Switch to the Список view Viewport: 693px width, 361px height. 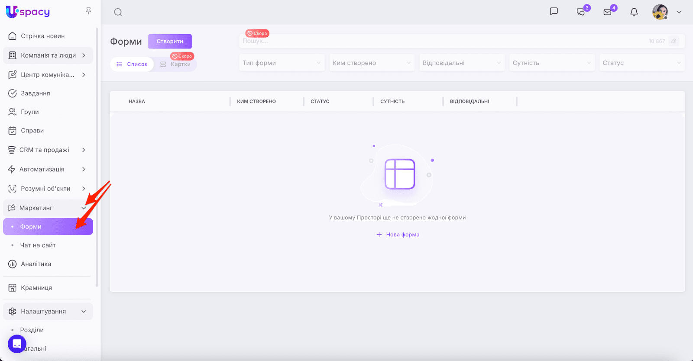tap(132, 64)
